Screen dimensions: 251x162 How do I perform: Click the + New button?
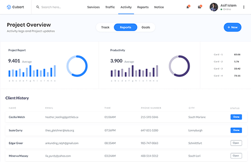[232, 27]
